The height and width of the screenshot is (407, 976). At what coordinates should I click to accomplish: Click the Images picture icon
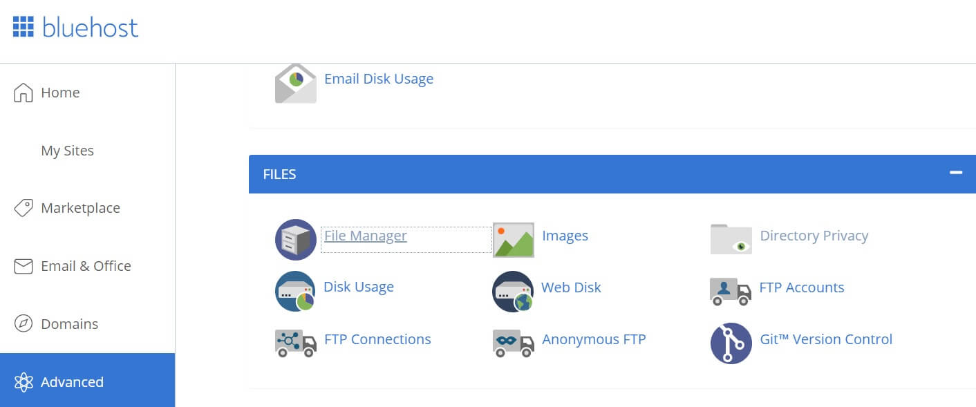pyautogui.click(x=514, y=240)
